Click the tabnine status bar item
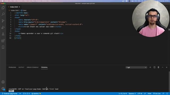Screen dimensions: 170x95 (x=36, y=93)
